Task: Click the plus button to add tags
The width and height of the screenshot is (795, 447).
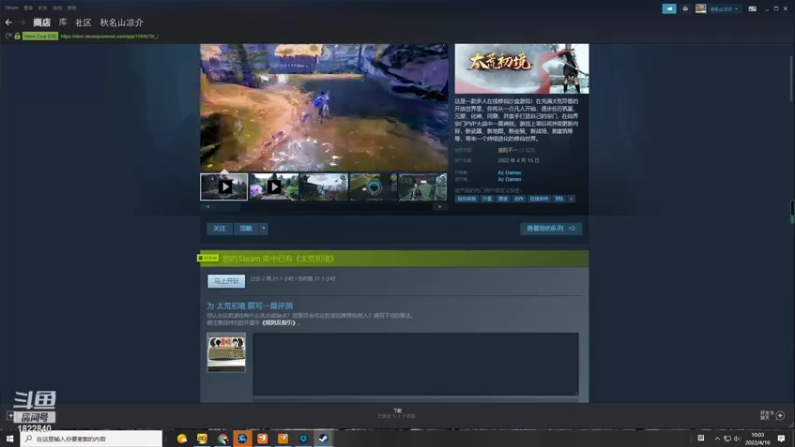Action: pos(571,199)
